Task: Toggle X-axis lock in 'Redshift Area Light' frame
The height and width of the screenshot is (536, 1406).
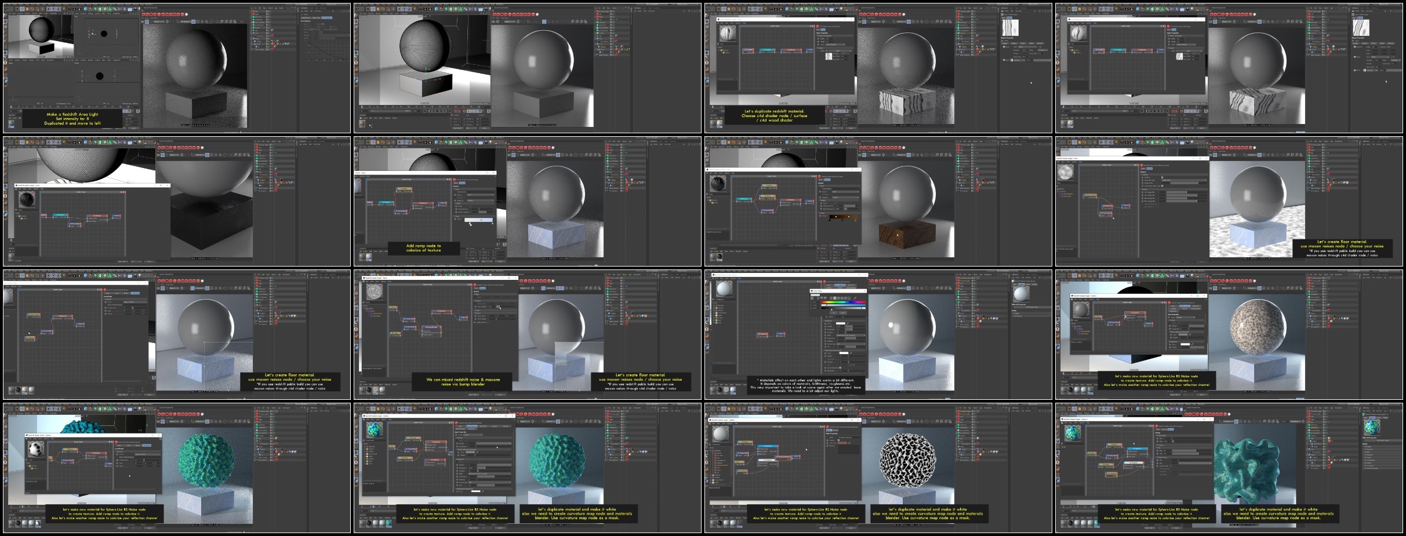Action: pyautogui.click(x=49, y=9)
